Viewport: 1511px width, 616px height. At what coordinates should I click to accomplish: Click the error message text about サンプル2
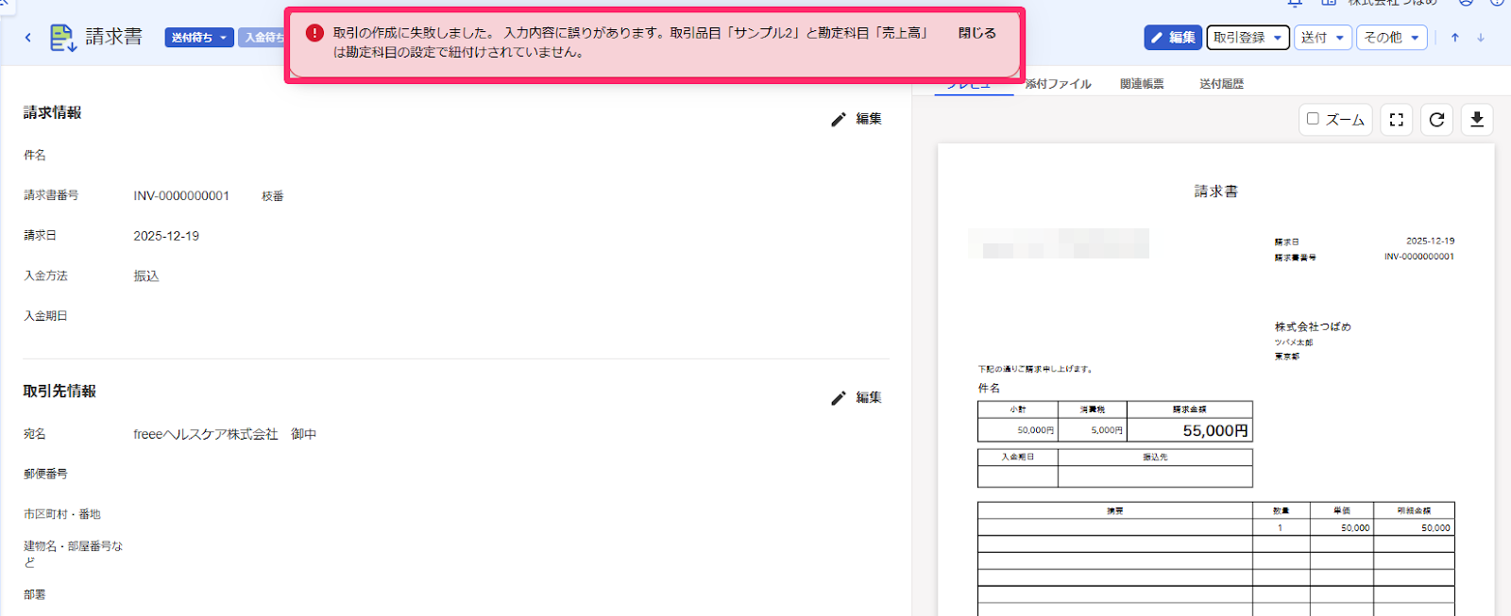click(x=631, y=42)
